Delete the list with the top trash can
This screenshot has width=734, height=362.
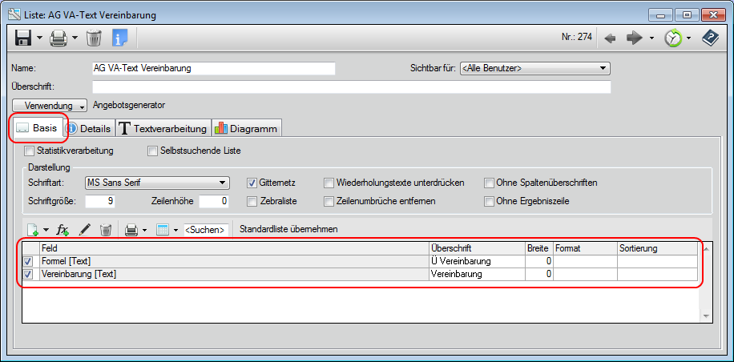point(94,38)
